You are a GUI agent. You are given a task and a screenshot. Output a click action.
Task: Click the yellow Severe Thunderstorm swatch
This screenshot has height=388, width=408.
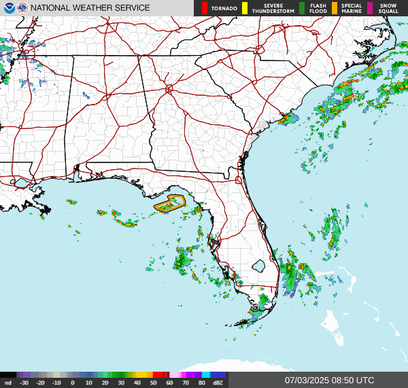point(245,8)
